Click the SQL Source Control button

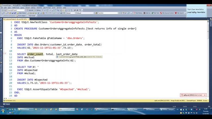pyautogui.click(x=167, y=13)
